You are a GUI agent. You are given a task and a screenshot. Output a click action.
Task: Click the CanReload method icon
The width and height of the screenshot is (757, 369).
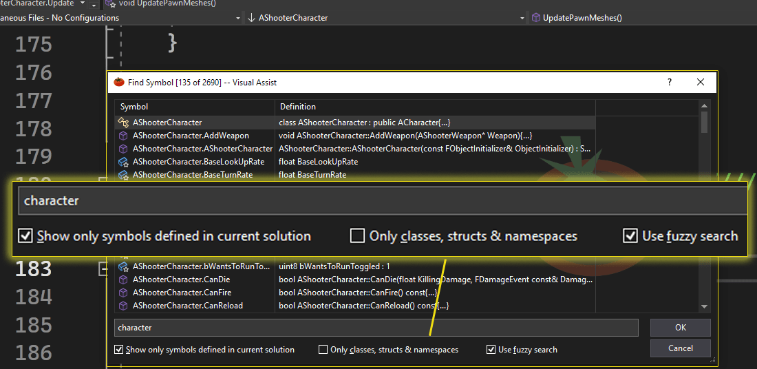124,306
